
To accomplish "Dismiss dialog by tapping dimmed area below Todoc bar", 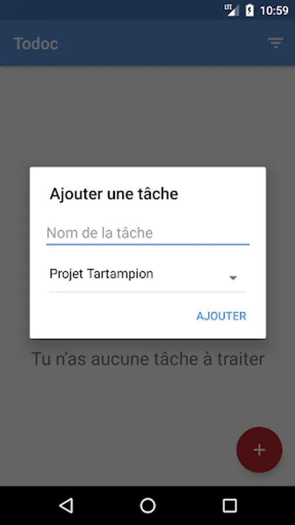I will (147, 114).
